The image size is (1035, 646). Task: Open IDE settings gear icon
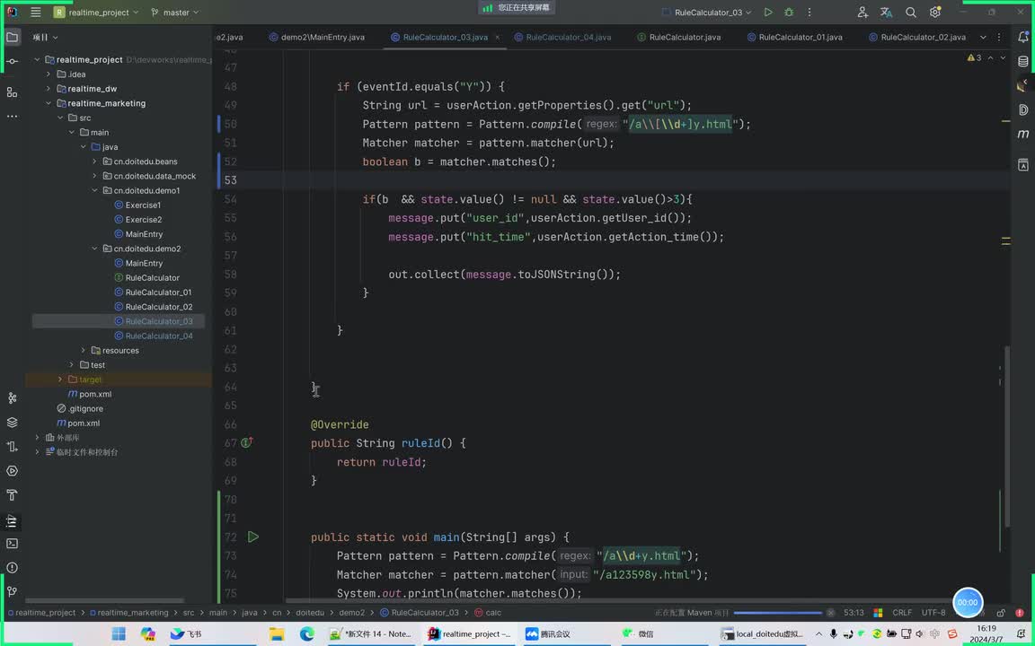(x=935, y=13)
